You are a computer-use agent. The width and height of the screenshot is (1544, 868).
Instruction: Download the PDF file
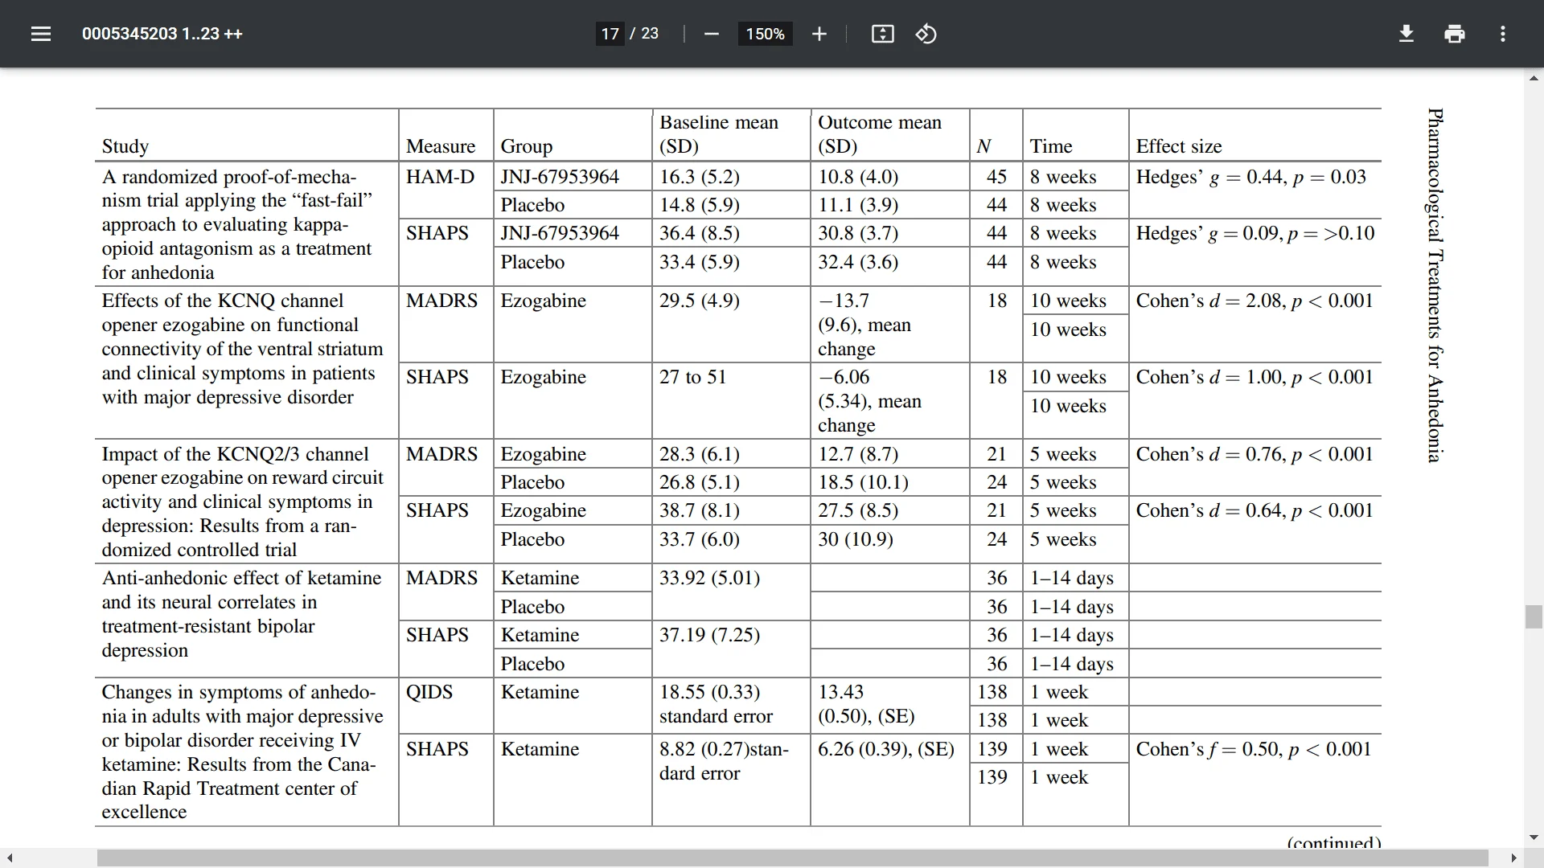click(1406, 34)
